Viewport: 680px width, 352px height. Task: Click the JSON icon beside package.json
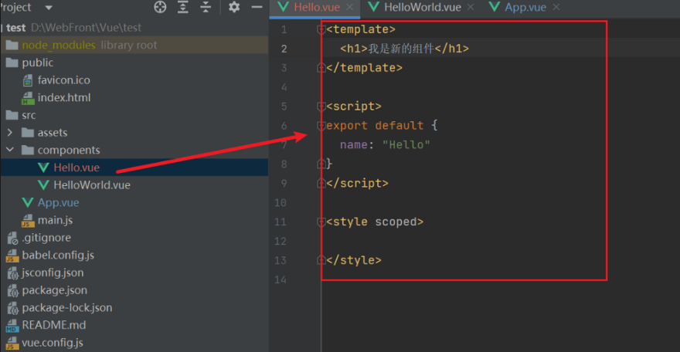pyautogui.click(x=12, y=291)
